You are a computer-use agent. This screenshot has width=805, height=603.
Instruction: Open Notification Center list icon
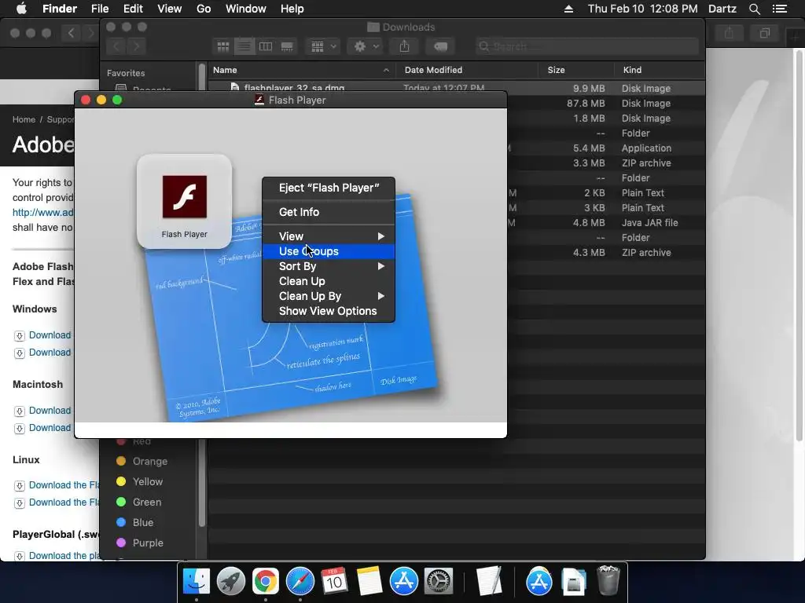pyautogui.click(x=779, y=9)
